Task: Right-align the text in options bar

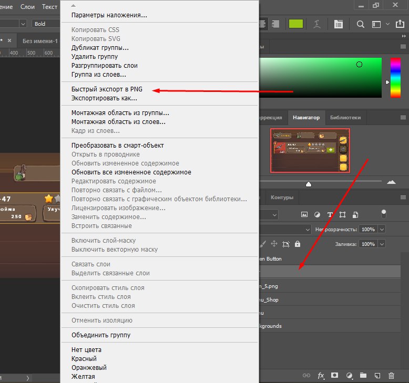Action: [x=275, y=24]
